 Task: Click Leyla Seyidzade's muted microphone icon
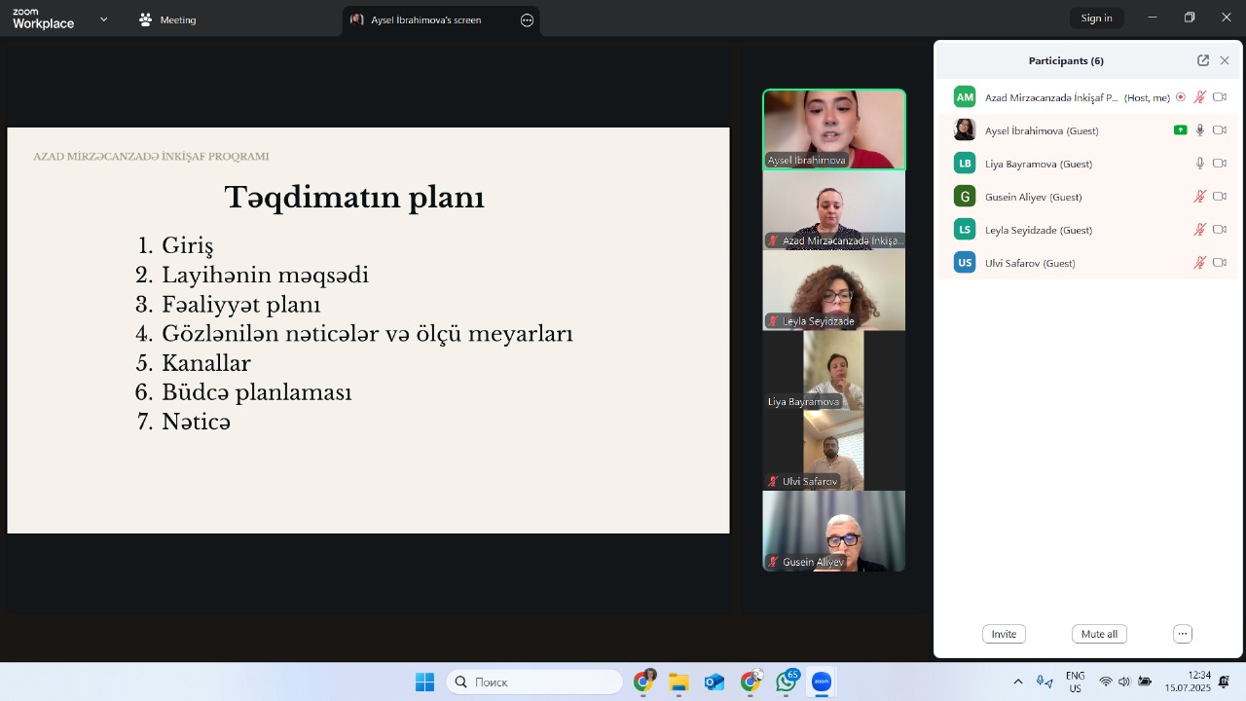click(1200, 230)
